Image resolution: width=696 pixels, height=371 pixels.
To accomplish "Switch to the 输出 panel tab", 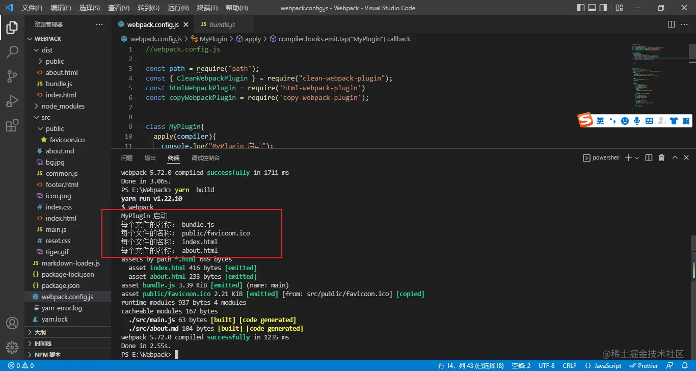I will pos(150,158).
